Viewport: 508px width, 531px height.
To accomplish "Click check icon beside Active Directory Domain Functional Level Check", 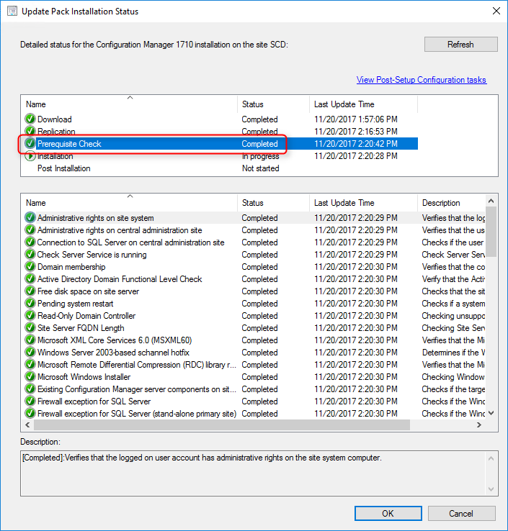I will click(x=30, y=278).
